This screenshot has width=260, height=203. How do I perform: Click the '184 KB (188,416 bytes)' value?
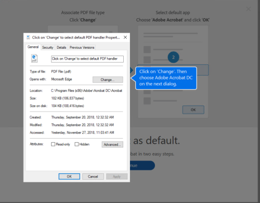point(68,106)
